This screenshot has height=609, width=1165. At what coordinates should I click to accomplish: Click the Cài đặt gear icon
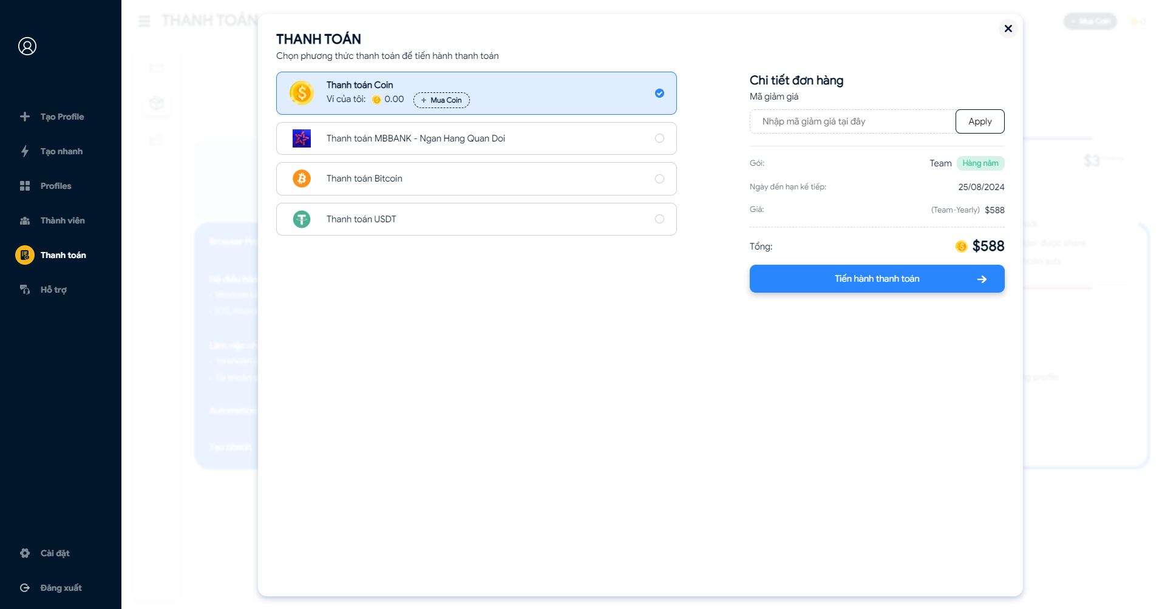(x=25, y=553)
